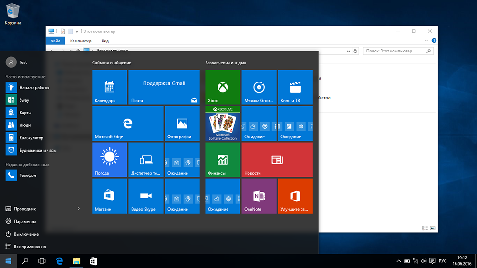Click Развлечения и отдых group header

(x=226, y=62)
